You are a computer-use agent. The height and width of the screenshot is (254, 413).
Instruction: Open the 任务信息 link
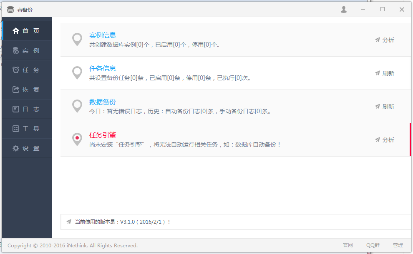pyautogui.click(x=103, y=68)
